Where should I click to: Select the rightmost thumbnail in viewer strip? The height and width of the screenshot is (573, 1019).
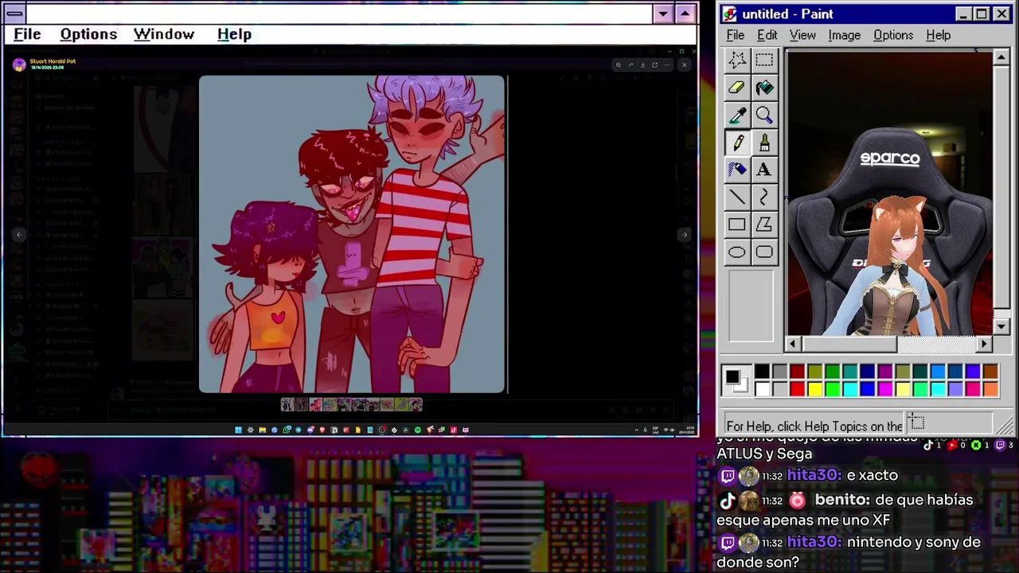416,405
